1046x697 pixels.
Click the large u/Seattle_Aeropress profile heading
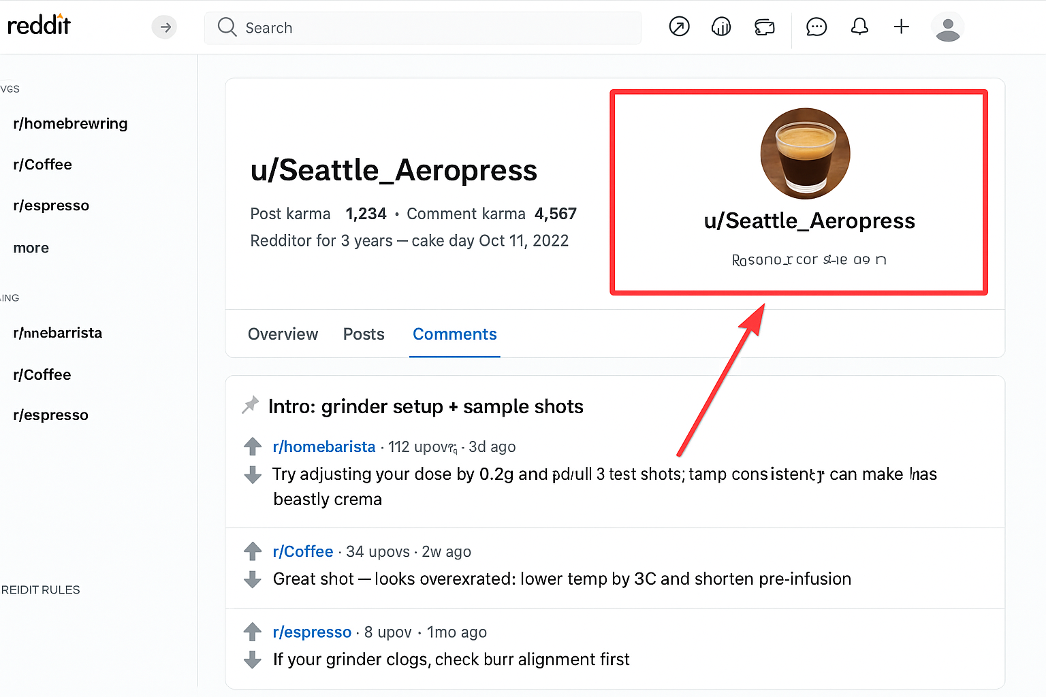pos(394,170)
